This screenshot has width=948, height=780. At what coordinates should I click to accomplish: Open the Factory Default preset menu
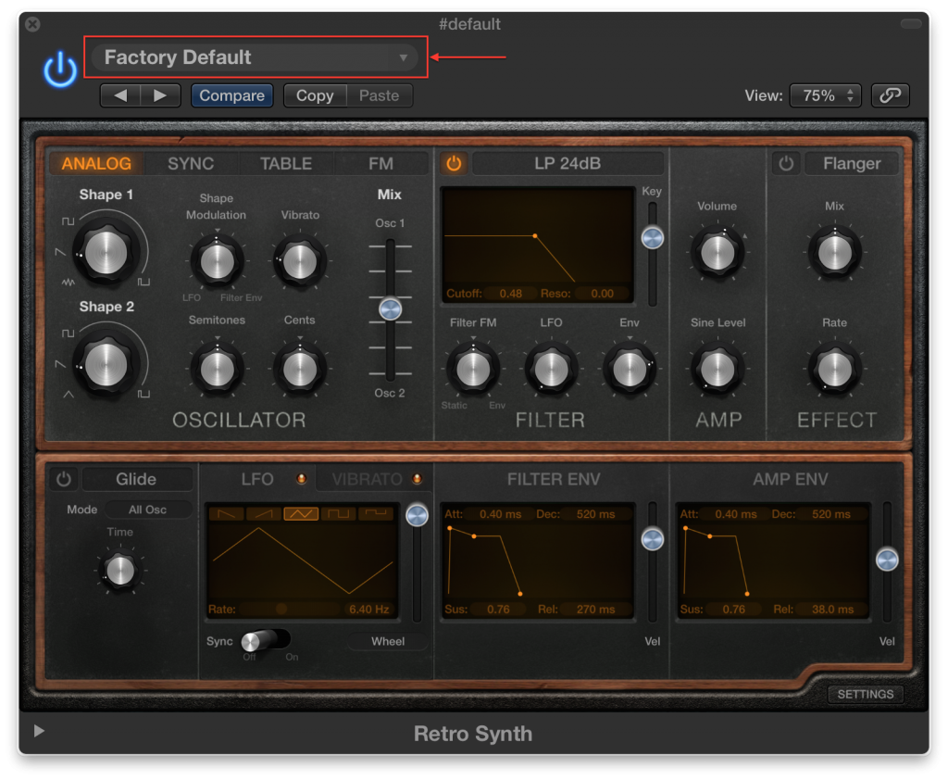pos(255,57)
